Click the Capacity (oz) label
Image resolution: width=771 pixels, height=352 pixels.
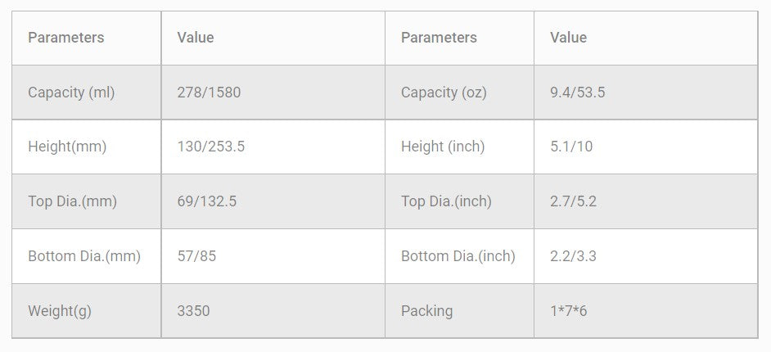[x=444, y=93]
